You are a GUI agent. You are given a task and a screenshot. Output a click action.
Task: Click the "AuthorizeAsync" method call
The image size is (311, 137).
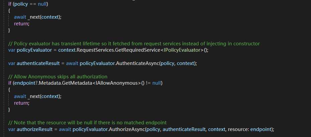pyautogui.click(x=127, y=129)
